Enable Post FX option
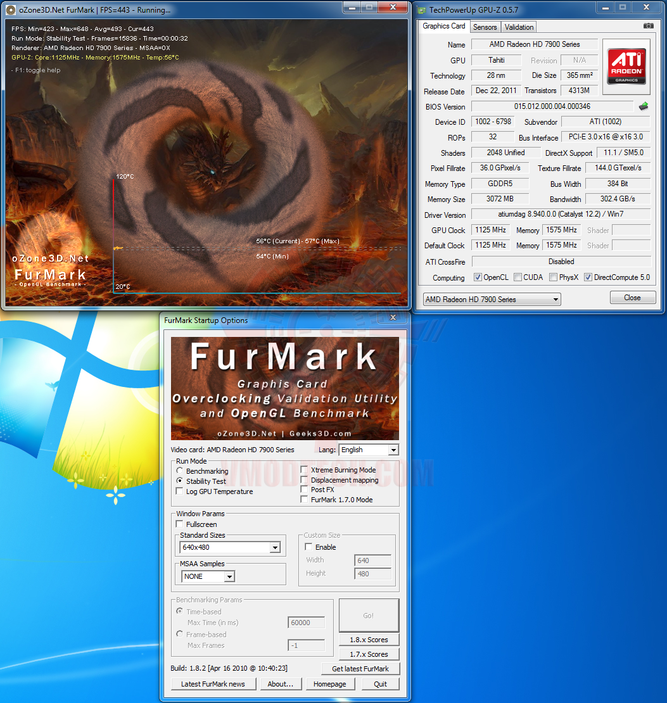This screenshot has width=667, height=703. tap(304, 489)
